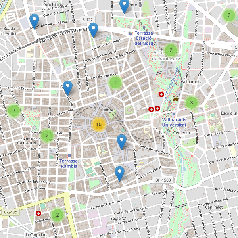This screenshot has height=238, width=238.
Task: Click the Carrer de les Navas de Tolosa label
Action: pyautogui.click(x=119, y=232)
